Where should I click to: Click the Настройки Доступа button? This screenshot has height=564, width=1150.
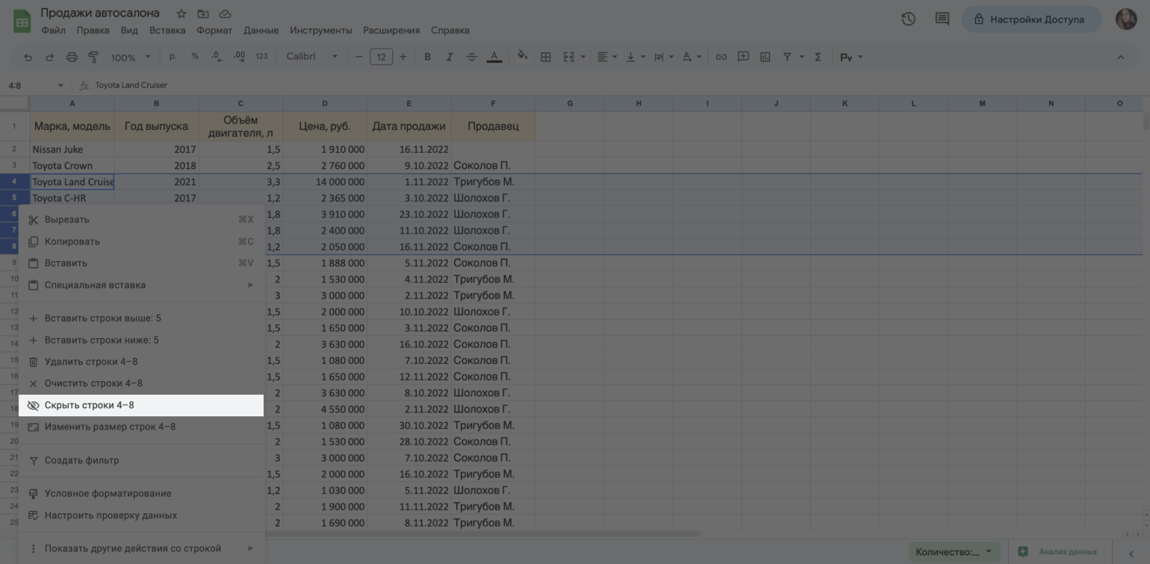(1031, 19)
